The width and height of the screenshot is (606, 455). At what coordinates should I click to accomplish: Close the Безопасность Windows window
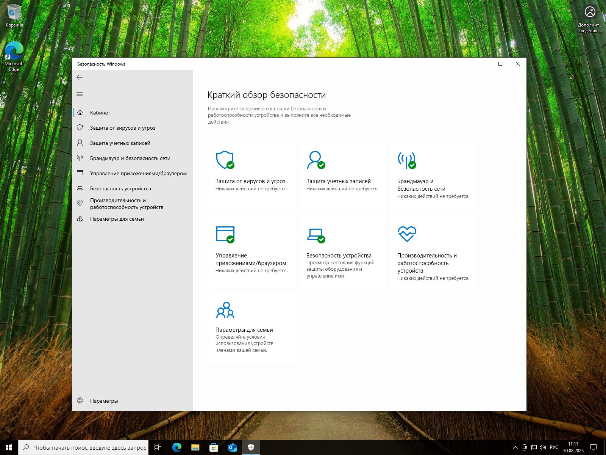coord(518,64)
